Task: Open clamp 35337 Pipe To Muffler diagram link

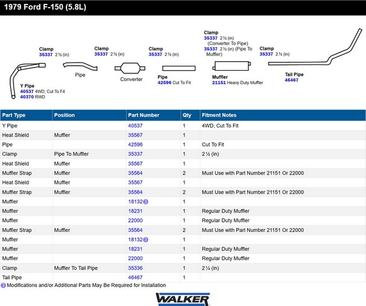Action: [211, 49]
